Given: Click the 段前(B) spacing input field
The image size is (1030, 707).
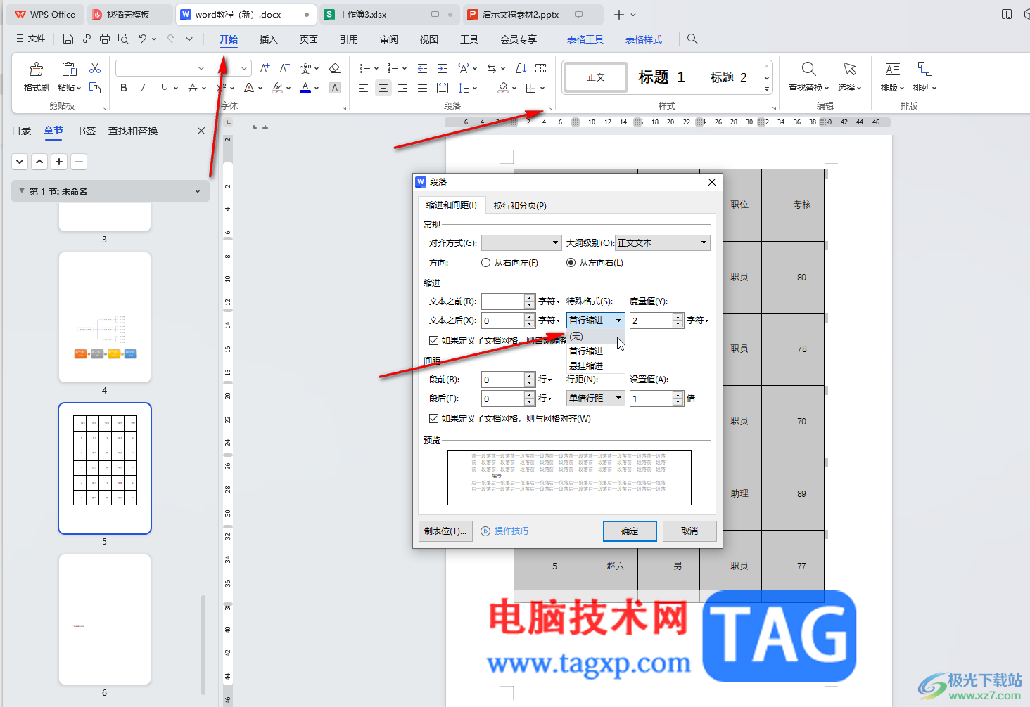Looking at the screenshot, I should tap(503, 380).
